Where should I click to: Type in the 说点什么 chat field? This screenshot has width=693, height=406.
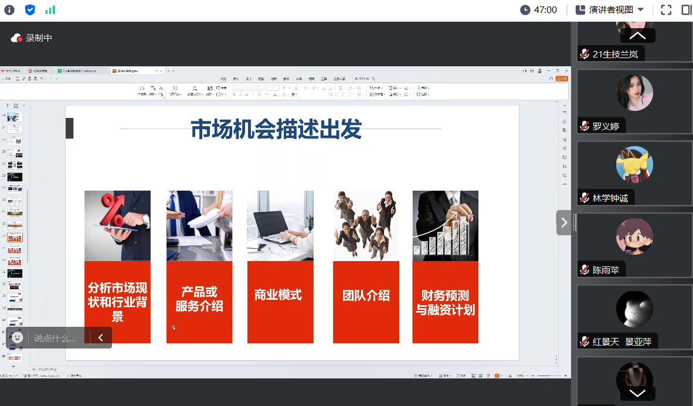56,338
